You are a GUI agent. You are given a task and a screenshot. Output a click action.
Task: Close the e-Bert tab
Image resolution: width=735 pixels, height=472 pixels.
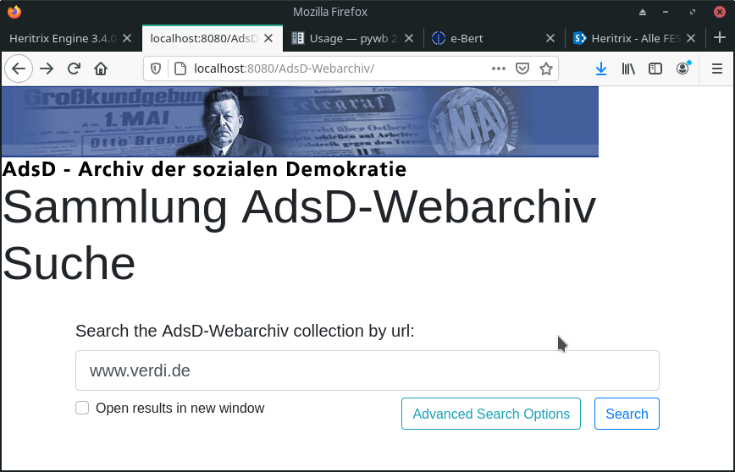(x=550, y=38)
